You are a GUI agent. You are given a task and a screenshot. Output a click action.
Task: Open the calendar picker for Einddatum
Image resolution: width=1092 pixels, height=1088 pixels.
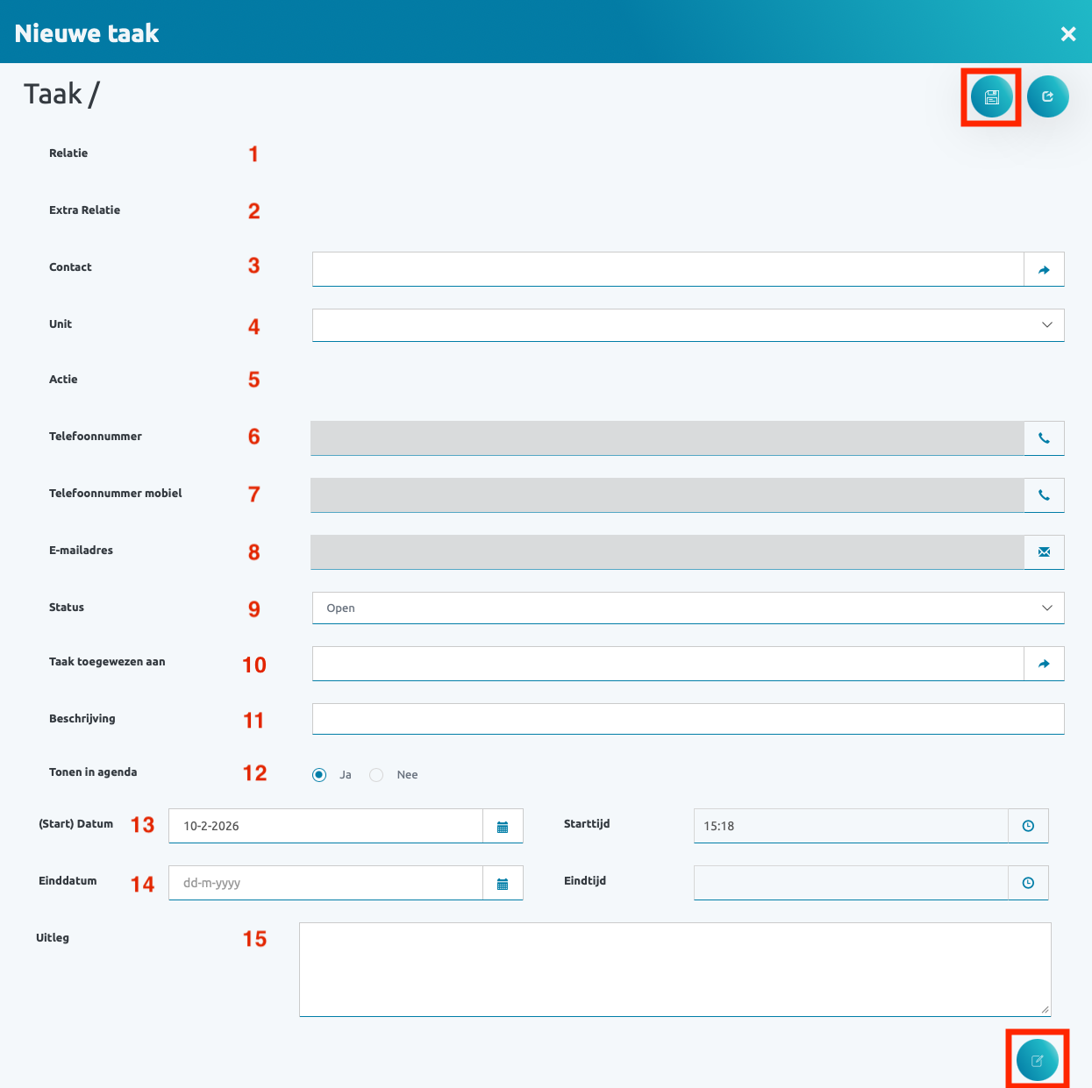pos(503,884)
